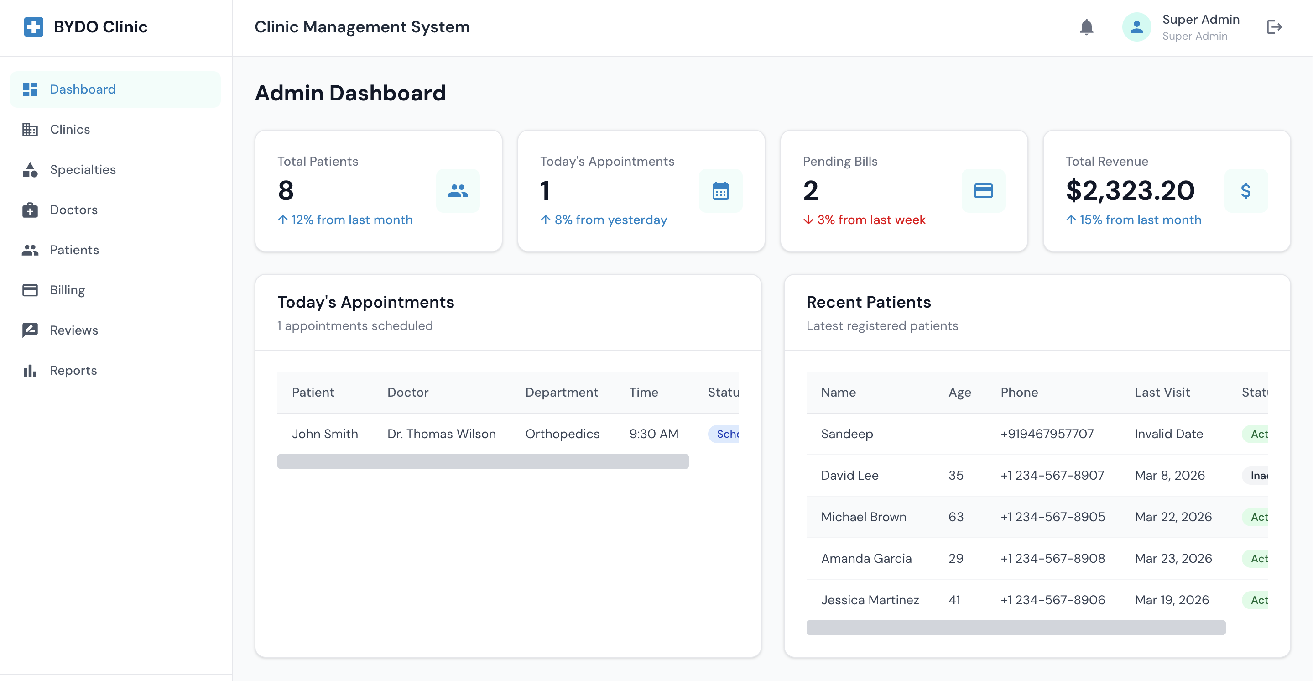The image size is (1313, 681).
Task: Click the Dashboard grid icon in sidebar
Action: 30,89
